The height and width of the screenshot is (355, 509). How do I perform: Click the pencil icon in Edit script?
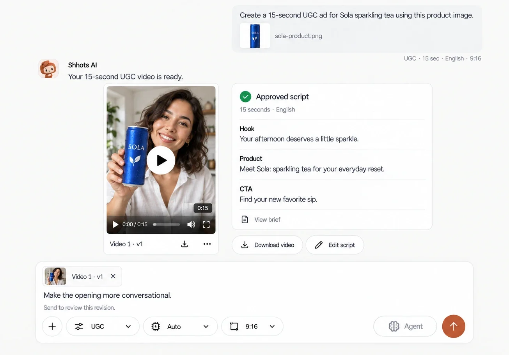[319, 245]
